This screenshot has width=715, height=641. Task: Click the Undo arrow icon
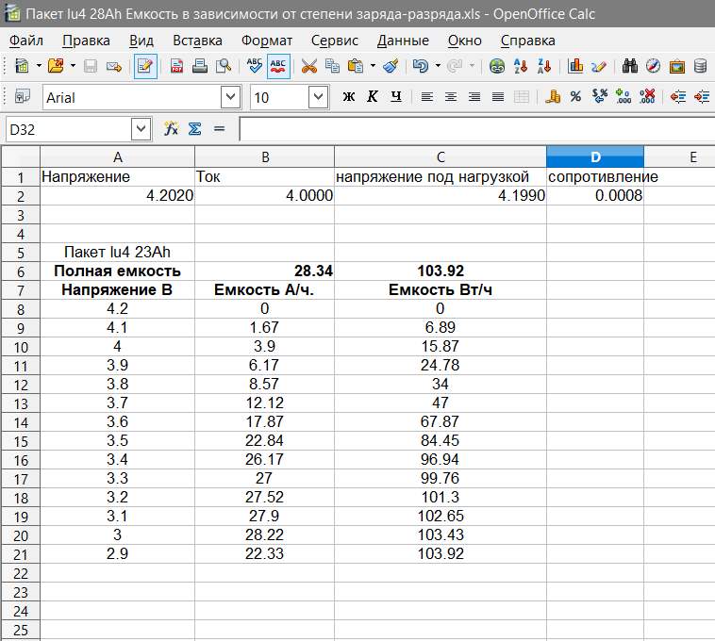pyautogui.click(x=421, y=67)
